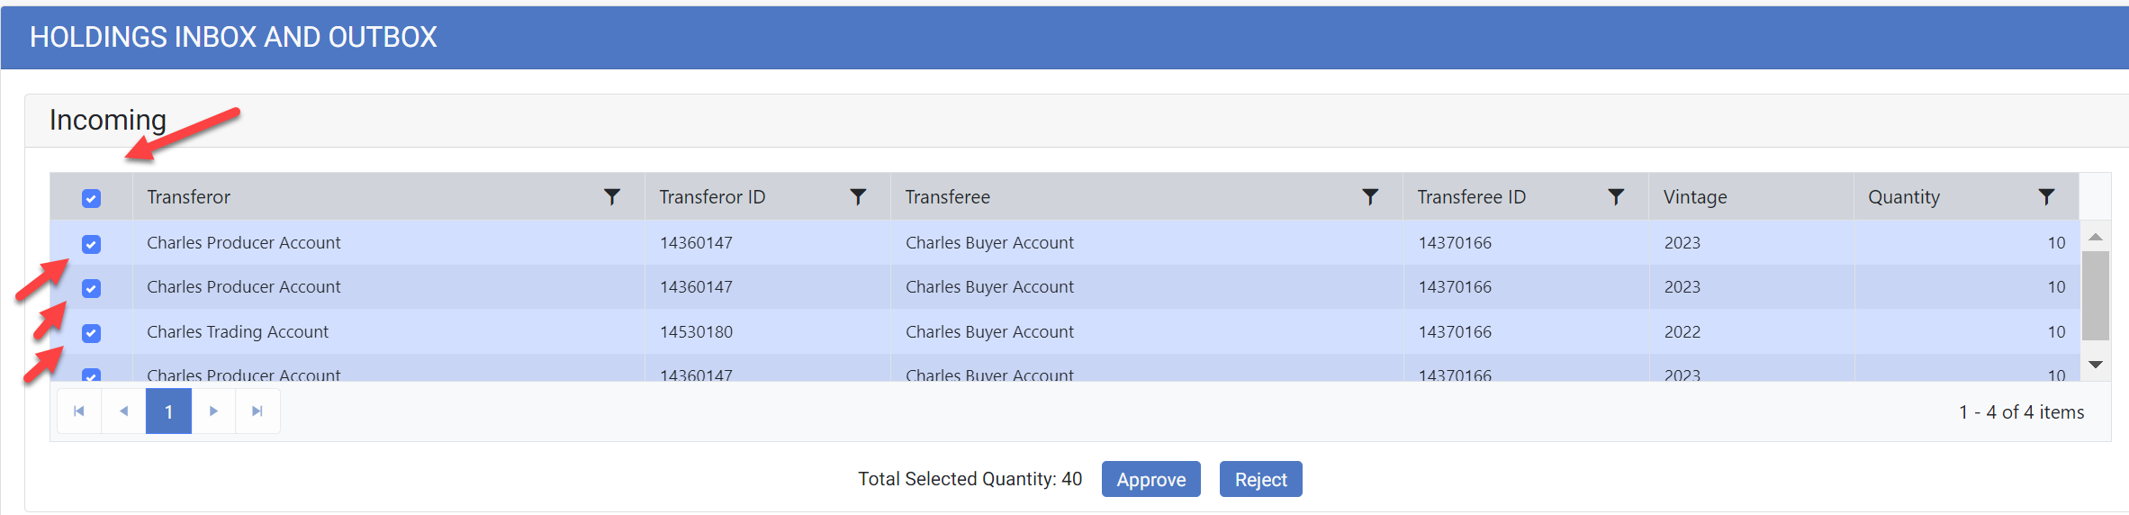
Task: Click the vertical scrollbar thumb
Action: point(2096,295)
